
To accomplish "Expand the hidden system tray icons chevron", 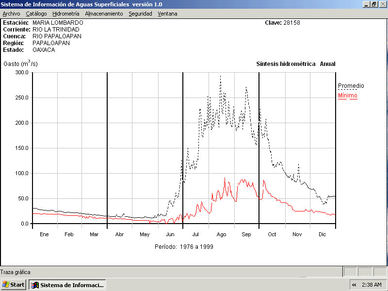I will (354, 285).
